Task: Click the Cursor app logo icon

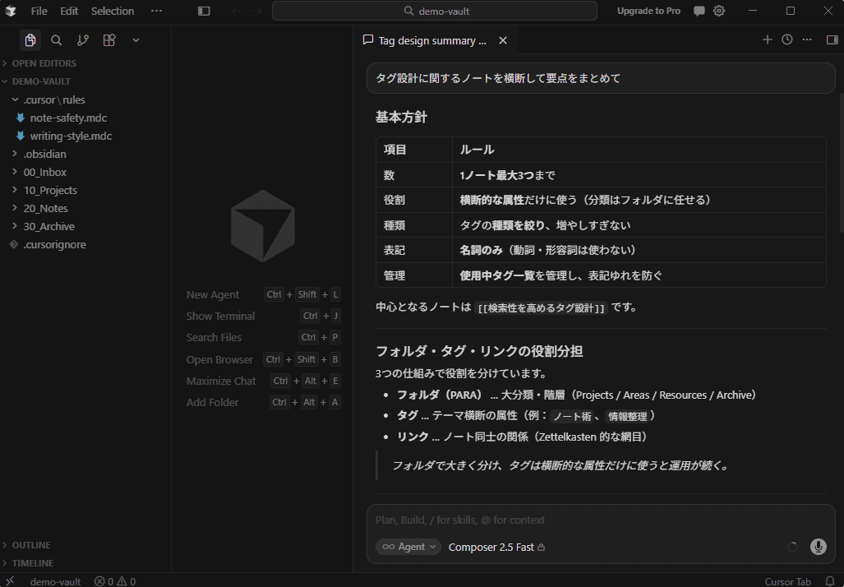Action: point(11,11)
